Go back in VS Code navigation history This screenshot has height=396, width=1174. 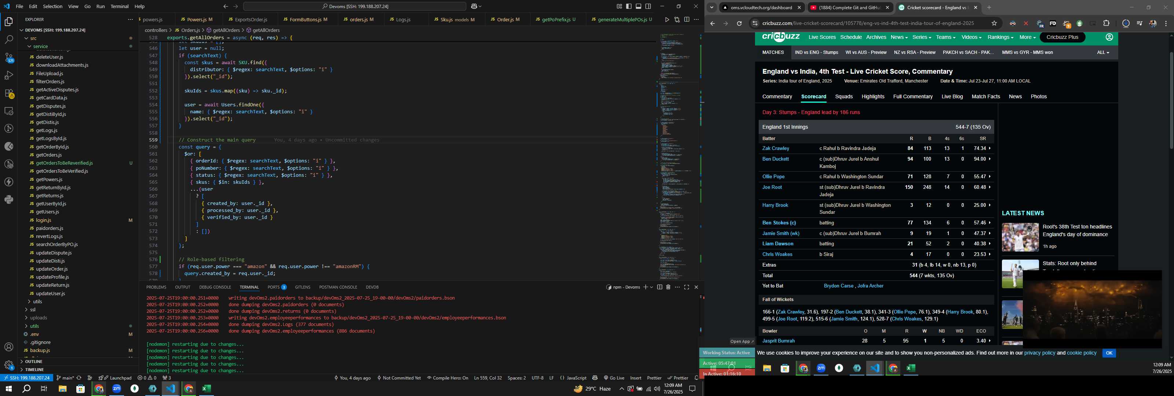[x=226, y=6]
